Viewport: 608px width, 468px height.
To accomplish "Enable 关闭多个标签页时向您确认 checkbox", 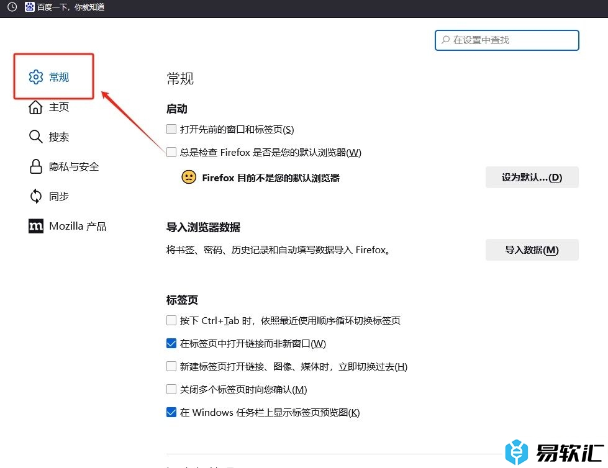I will [x=171, y=389].
